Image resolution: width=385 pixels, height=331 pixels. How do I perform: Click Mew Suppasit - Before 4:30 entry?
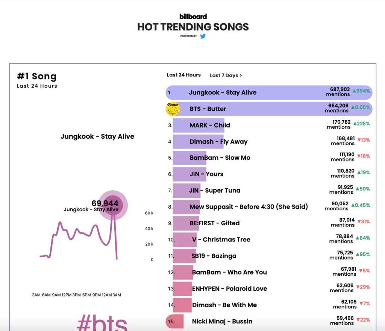249,207
